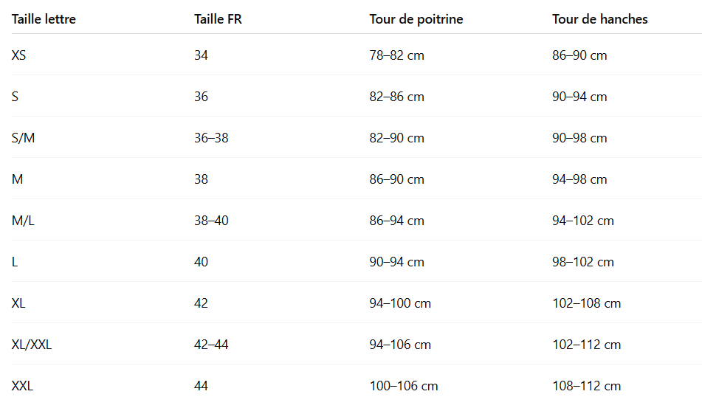Click hip measurement 90–94 cm
Screen dimensions: 702x411
click(x=579, y=97)
